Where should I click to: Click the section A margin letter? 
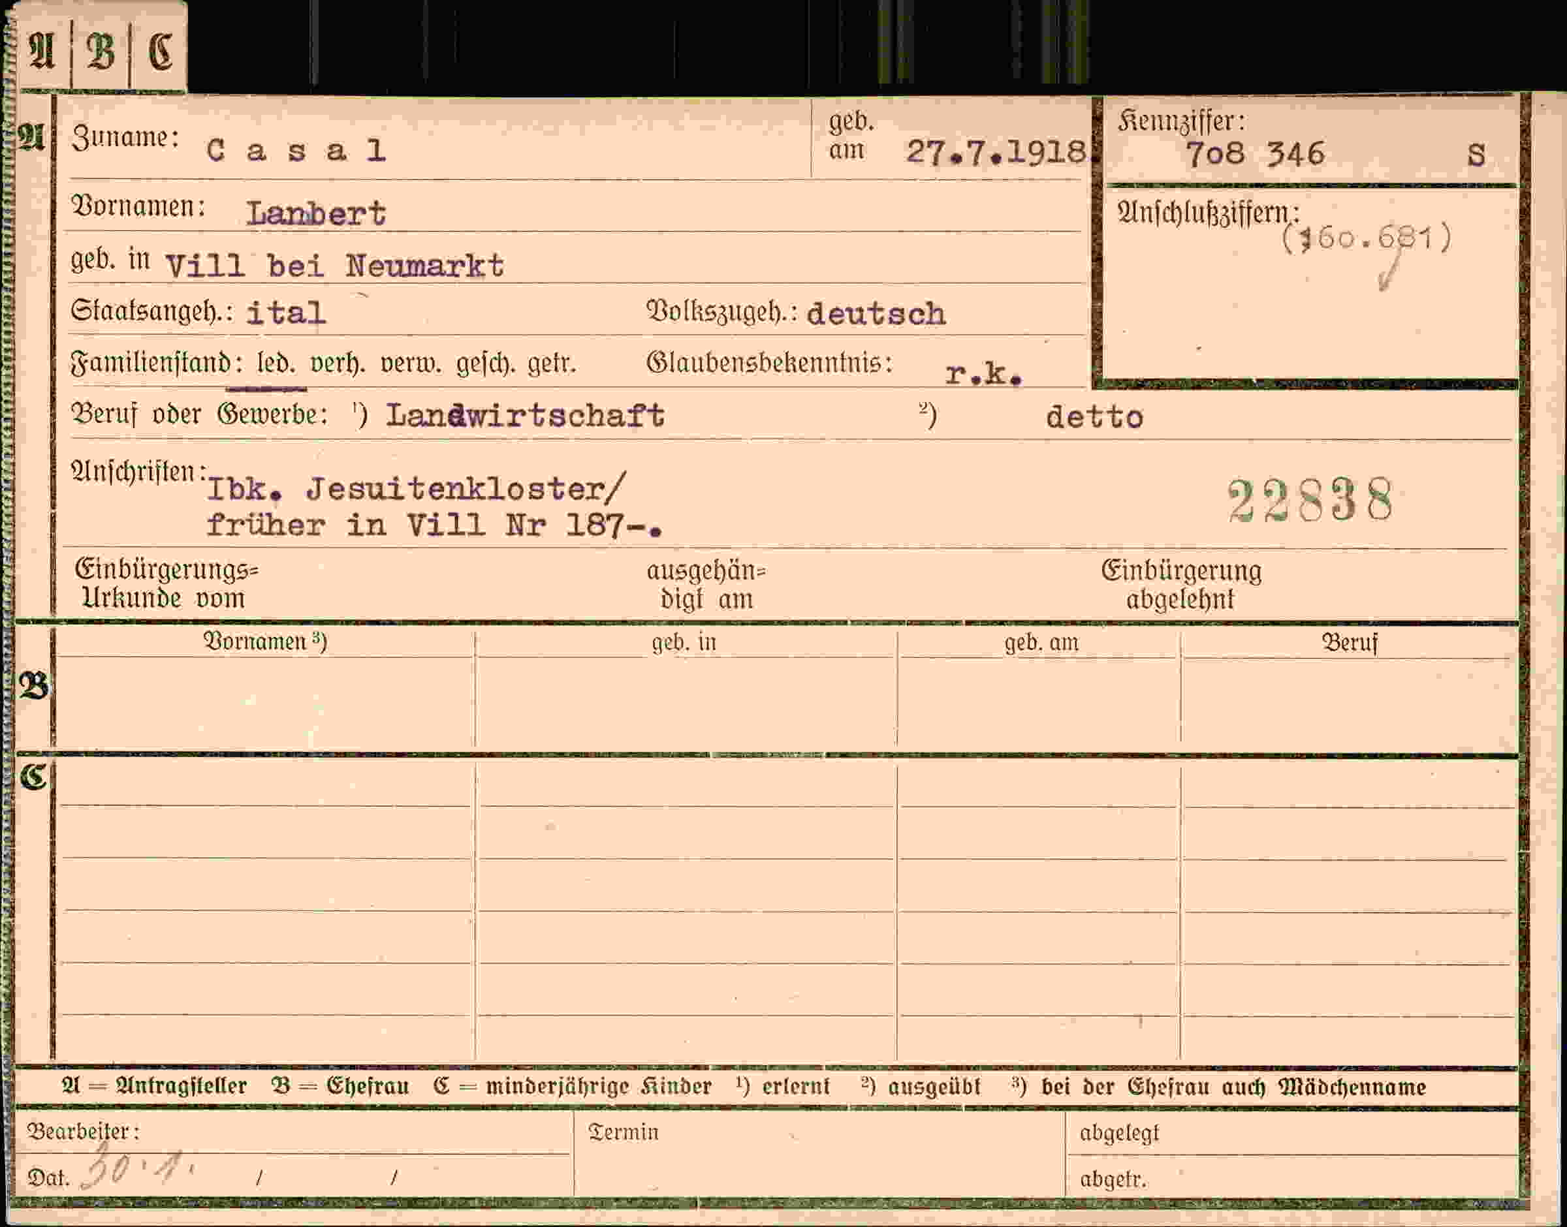point(31,137)
